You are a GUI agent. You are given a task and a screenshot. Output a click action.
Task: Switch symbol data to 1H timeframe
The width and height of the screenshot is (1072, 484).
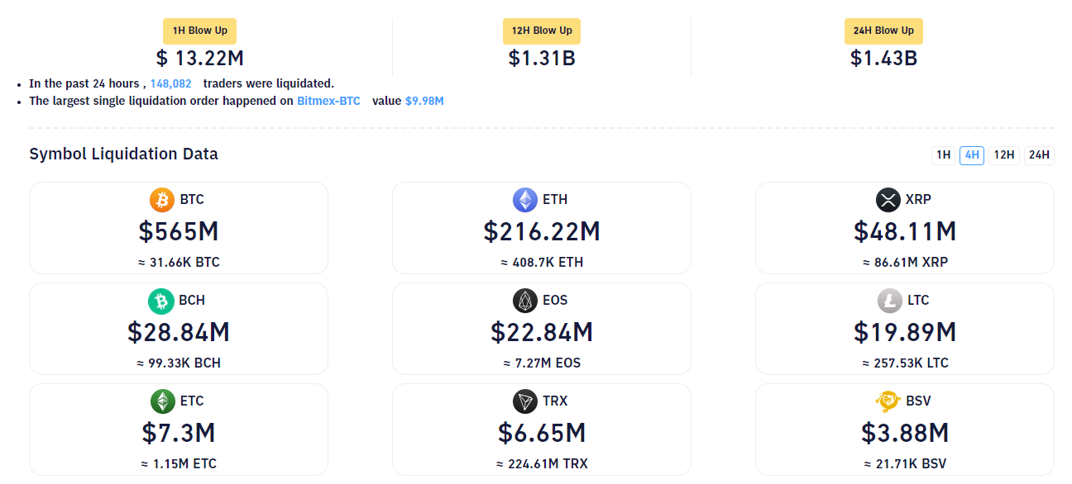coord(943,155)
